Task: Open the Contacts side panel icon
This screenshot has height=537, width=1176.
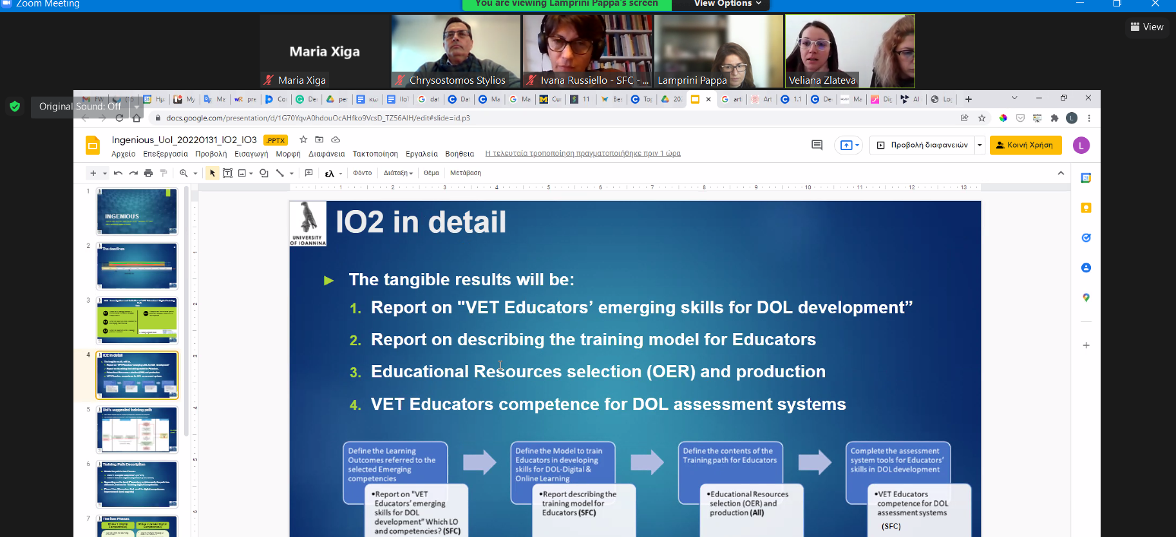Action: coord(1086,268)
